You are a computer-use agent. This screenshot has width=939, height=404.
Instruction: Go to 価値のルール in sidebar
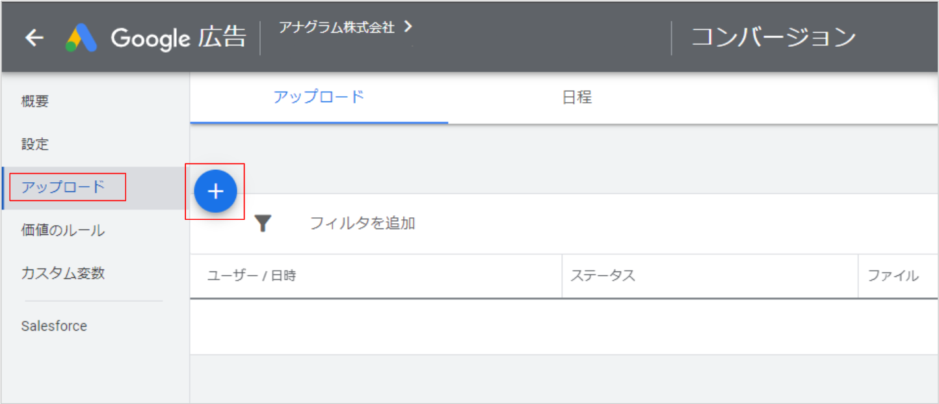click(x=63, y=230)
